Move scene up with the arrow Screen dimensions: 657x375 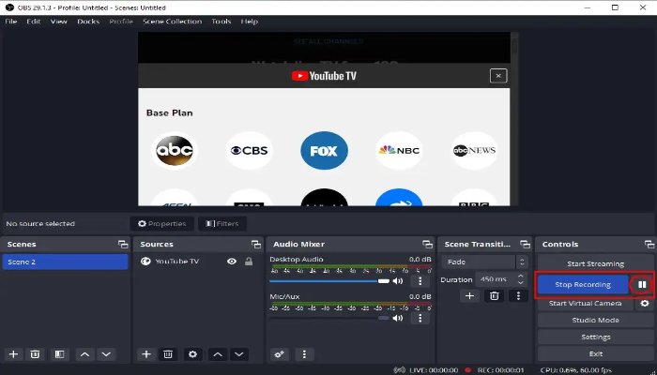tap(84, 354)
